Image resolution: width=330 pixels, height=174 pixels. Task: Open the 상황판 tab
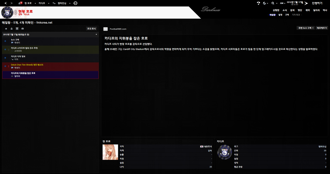[276, 10]
